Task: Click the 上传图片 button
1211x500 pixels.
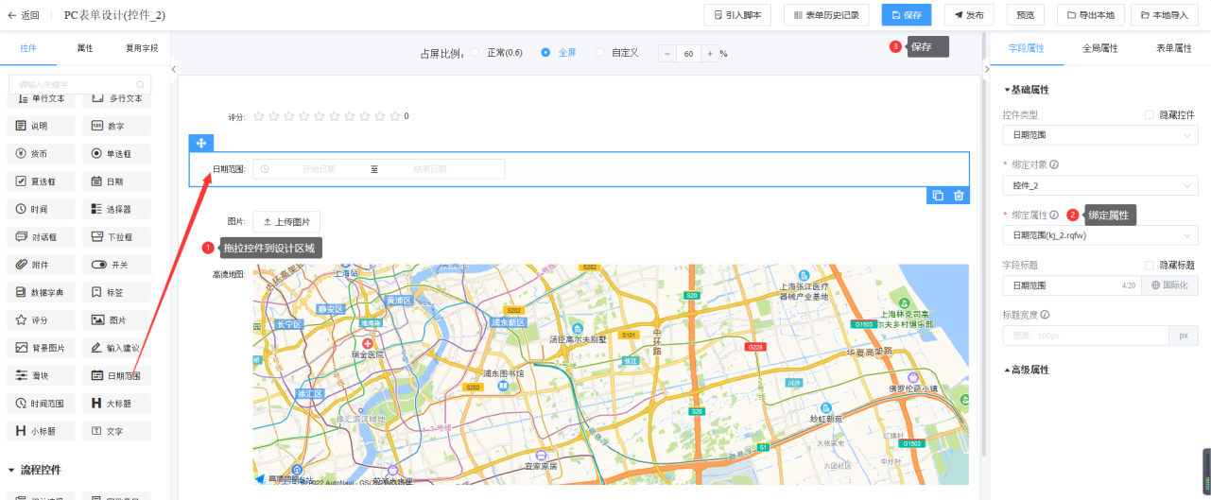Action: pos(286,222)
